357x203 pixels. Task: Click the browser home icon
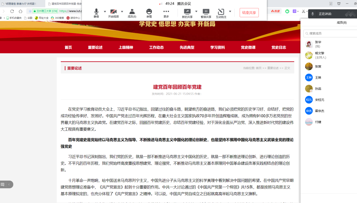pyautogui.click(x=20, y=11)
